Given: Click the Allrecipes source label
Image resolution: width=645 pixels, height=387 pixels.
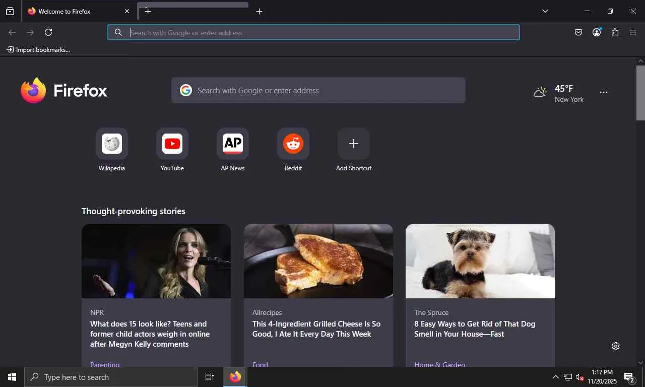Looking at the screenshot, I should coord(267,312).
